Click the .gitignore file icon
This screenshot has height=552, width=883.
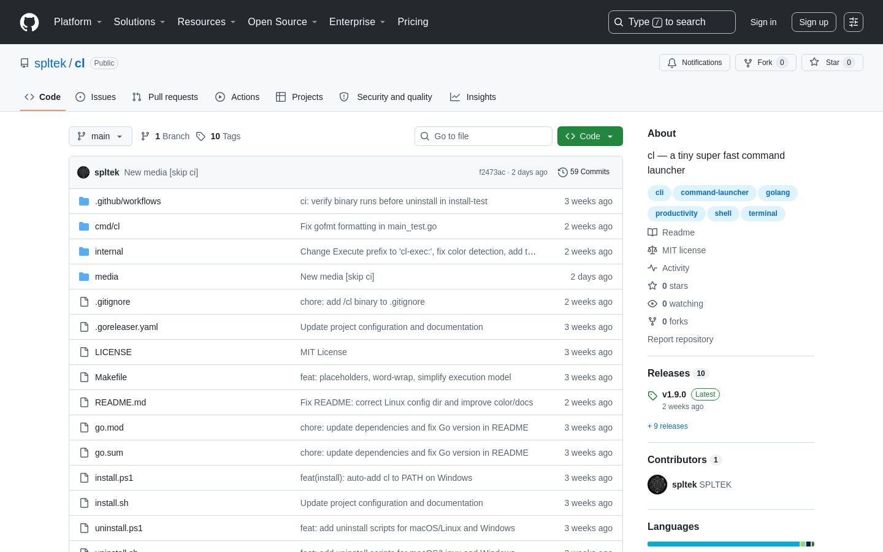(84, 302)
